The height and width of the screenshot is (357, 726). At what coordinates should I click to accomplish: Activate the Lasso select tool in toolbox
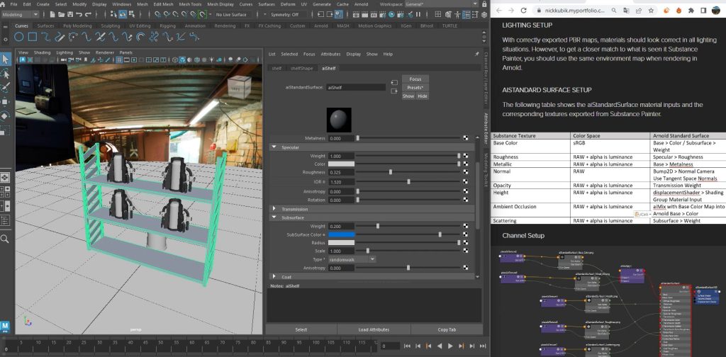point(5,74)
